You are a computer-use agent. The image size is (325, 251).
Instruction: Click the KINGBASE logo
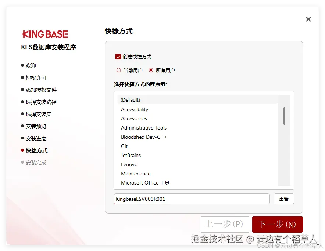click(45, 34)
